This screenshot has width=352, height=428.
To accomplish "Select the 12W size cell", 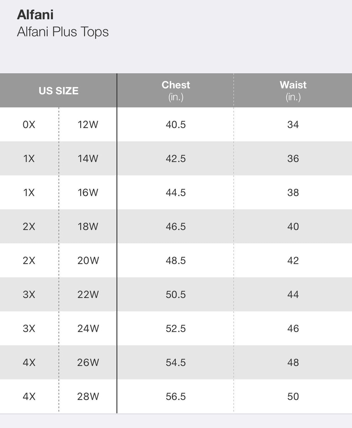I will (x=88, y=124).
